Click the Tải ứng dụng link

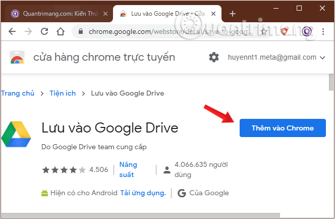[x=143, y=193]
